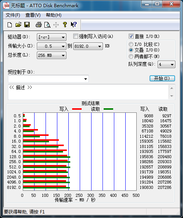Select the 交叠 I/O(O) radio button
Image resolution: width=183 pixels, height=218 pixels.
(131, 50)
